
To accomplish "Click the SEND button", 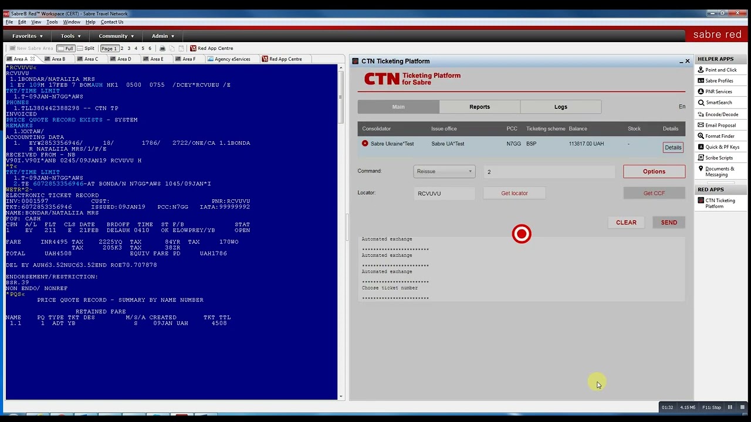I will tap(669, 222).
